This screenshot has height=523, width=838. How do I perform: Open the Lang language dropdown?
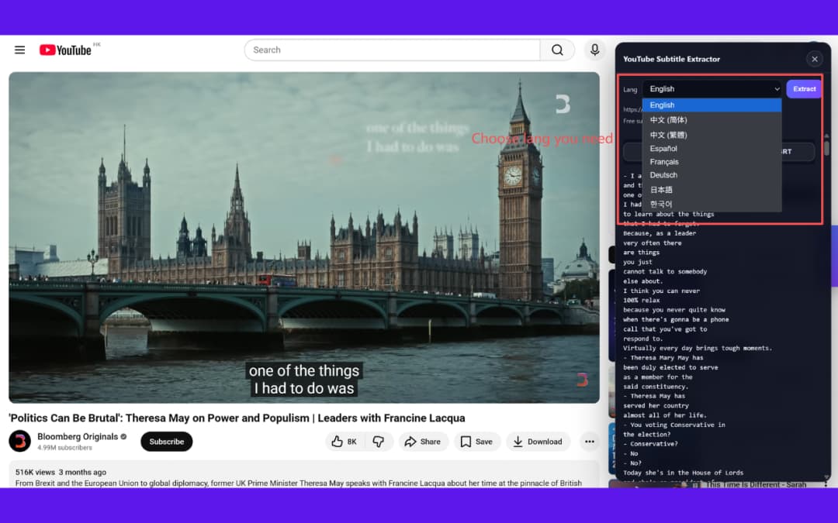[x=712, y=88]
